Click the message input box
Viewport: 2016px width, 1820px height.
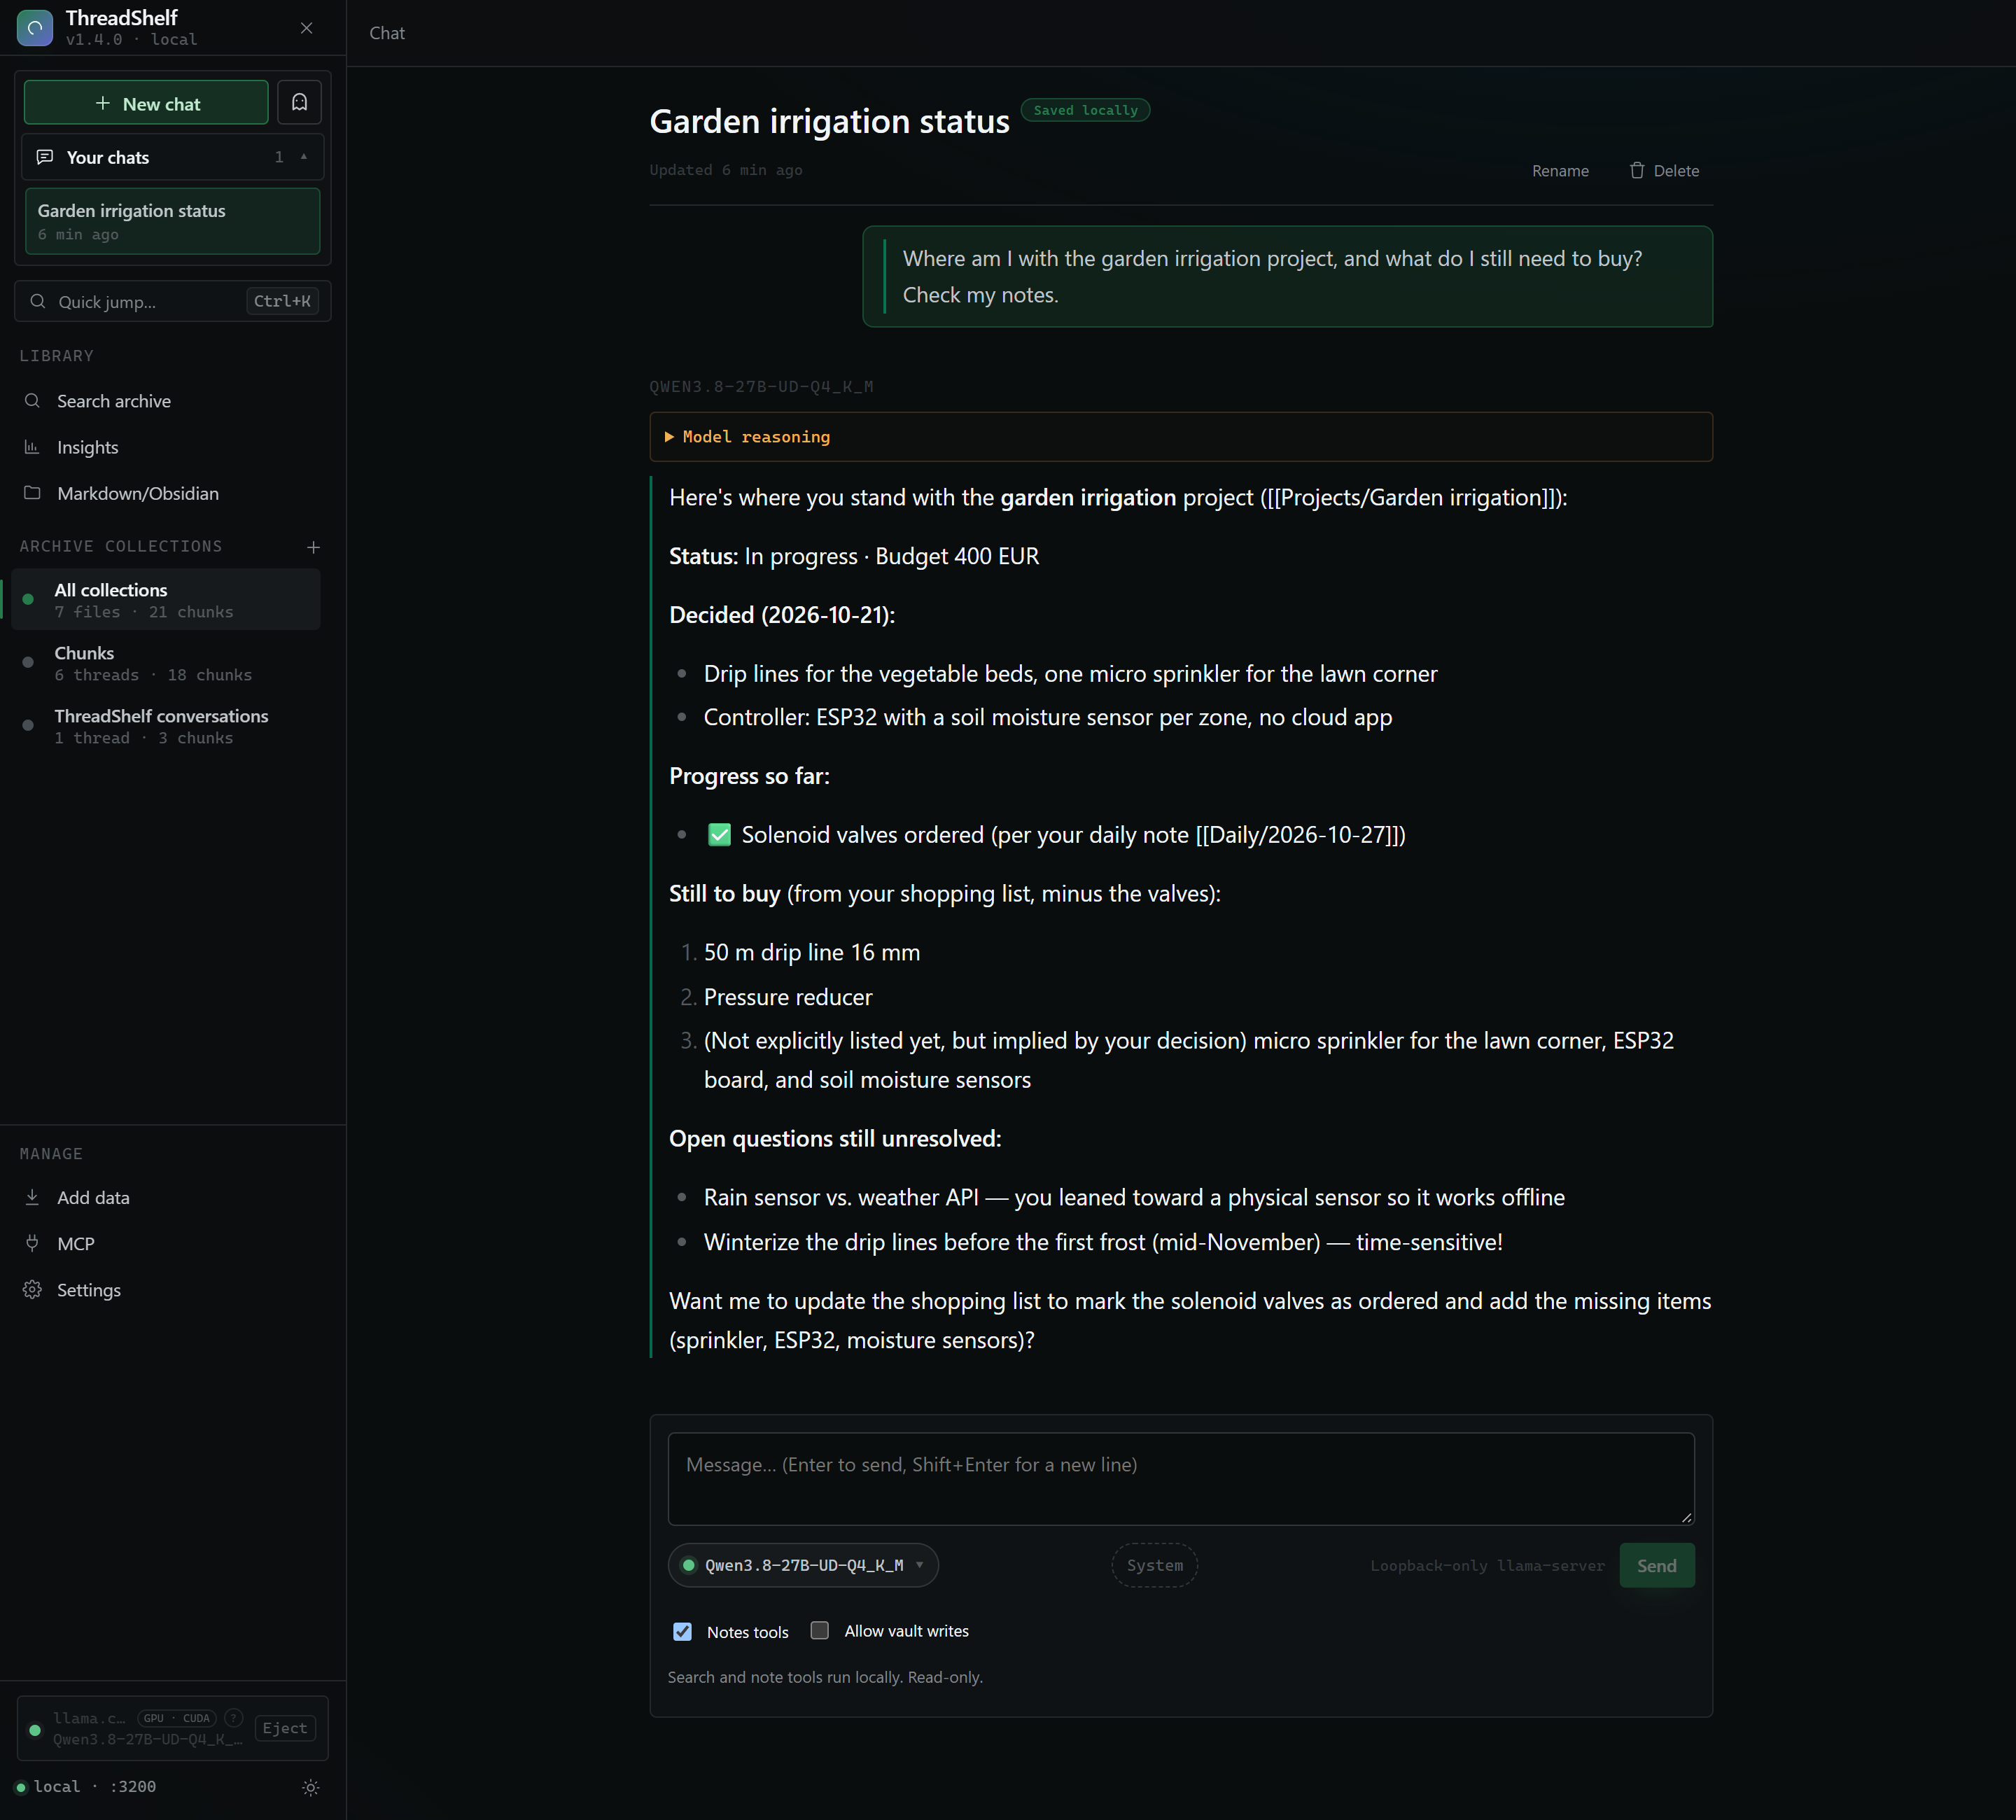[x=1181, y=1479]
